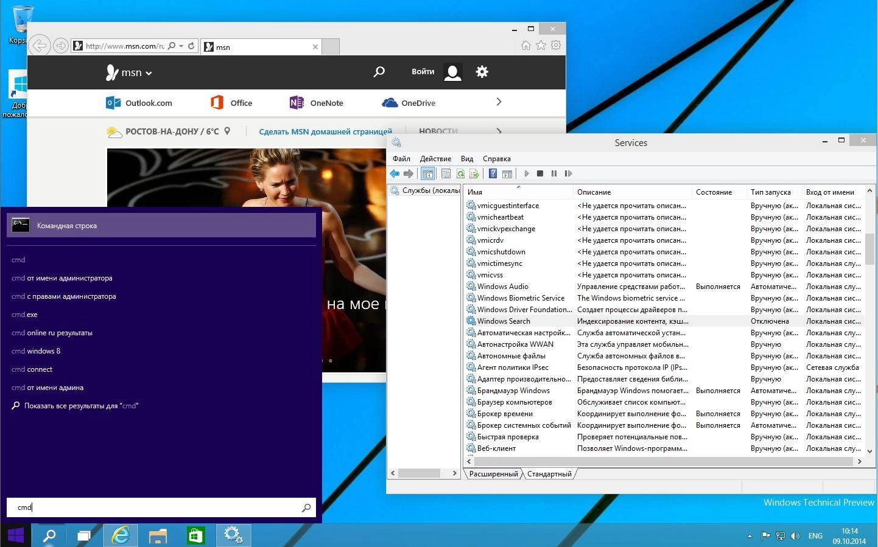Sort services by Имя column
Image resolution: width=878 pixels, height=547 pixels.
point(518,192)
